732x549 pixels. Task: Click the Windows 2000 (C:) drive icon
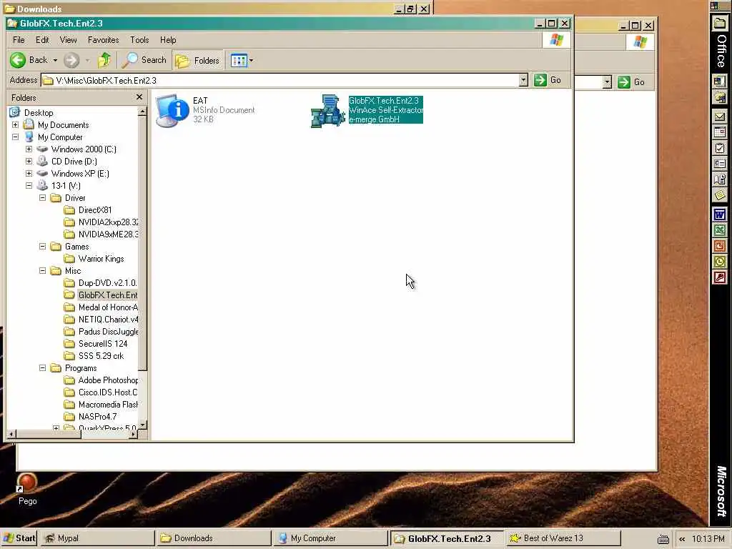coord(42,149)
